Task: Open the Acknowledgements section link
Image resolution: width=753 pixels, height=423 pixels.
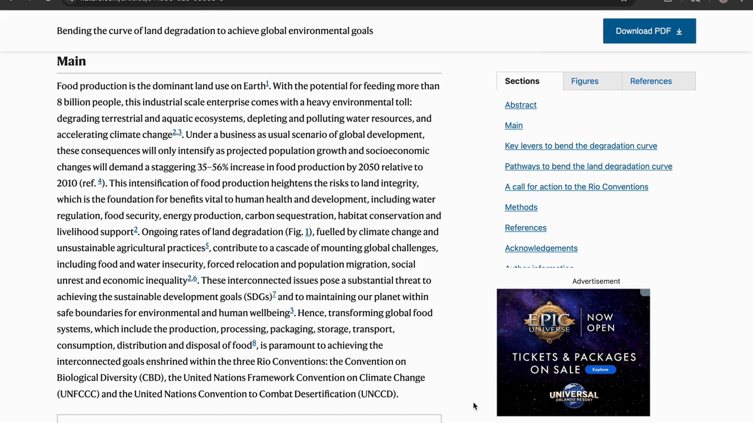Action: tap(541, 248)
